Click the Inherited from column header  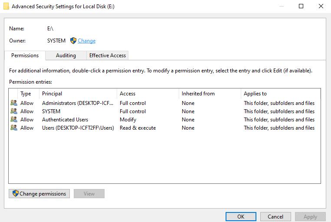(x=198, y=94)
